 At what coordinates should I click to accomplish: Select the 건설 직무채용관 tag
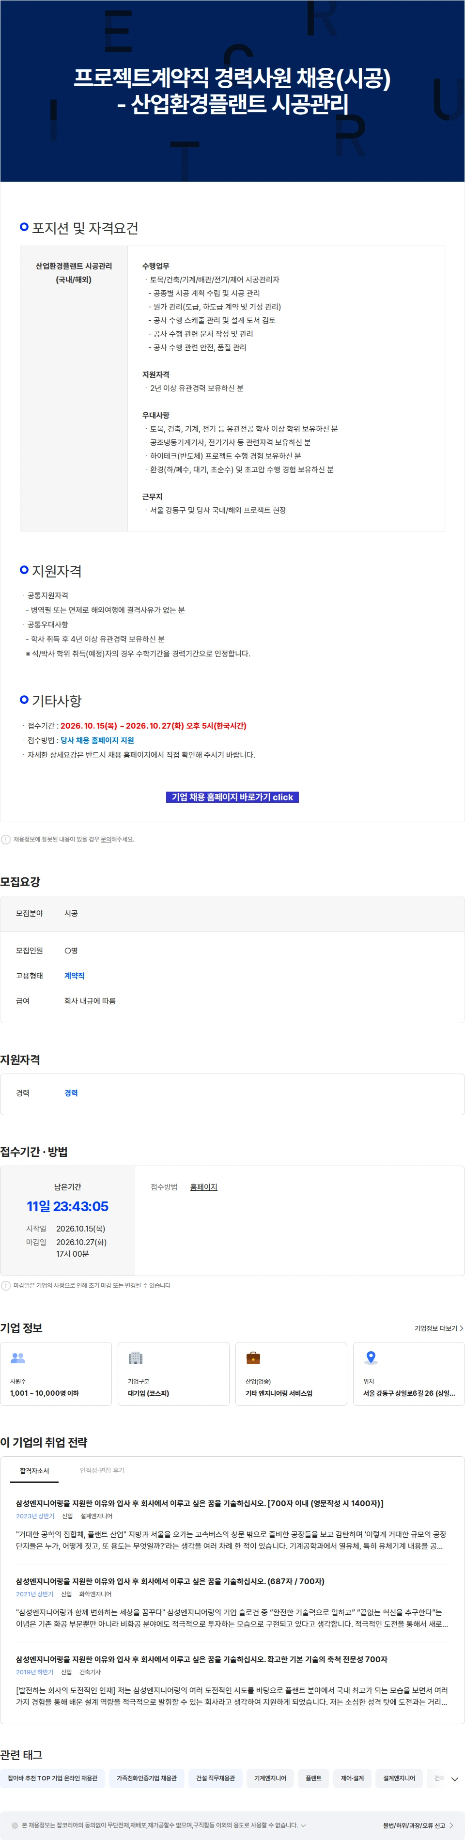click(x=215, y=1778)
